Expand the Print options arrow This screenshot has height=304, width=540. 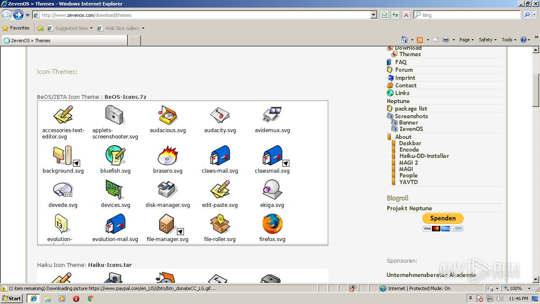454,40
